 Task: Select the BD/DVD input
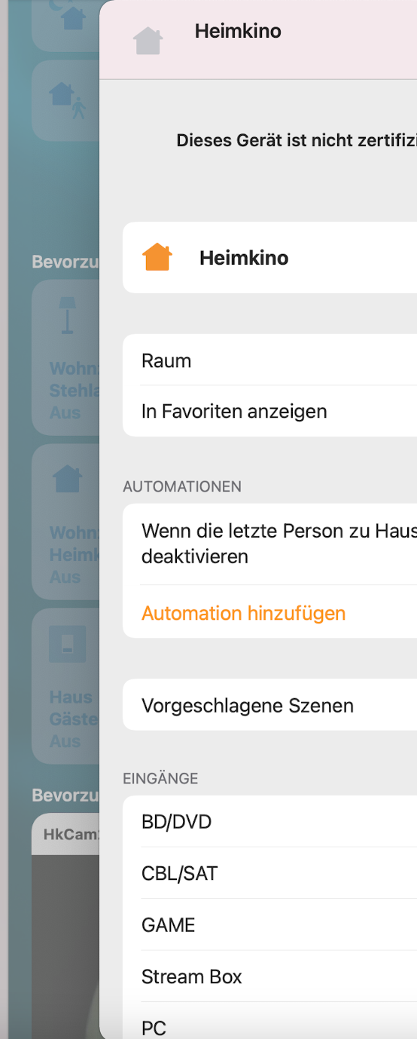[x=269, y=821]
